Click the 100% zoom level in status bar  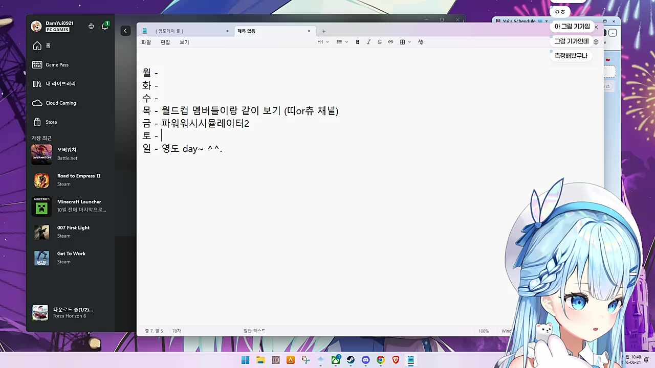tap(484, 331)
